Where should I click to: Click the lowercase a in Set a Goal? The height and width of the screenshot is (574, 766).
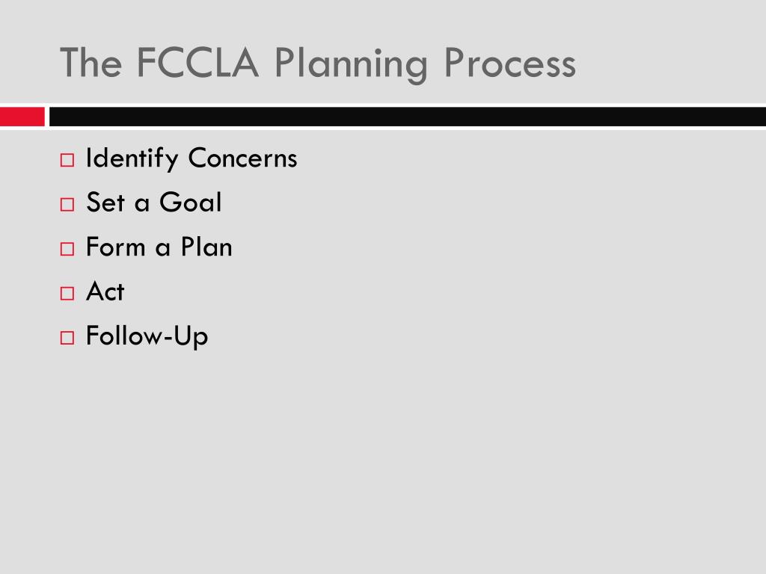pos(141,206)
